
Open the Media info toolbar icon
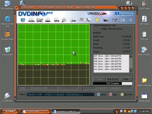[x=31, y=20]
